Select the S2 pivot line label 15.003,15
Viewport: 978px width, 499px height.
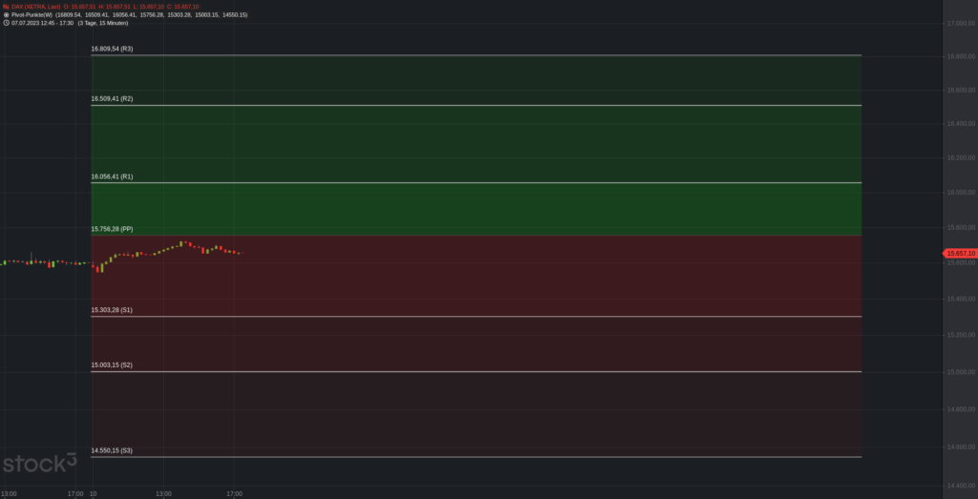click(112, 365)
